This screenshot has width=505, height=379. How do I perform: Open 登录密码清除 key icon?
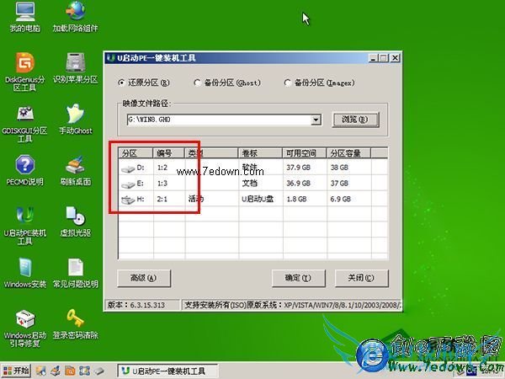click(76, 324)
